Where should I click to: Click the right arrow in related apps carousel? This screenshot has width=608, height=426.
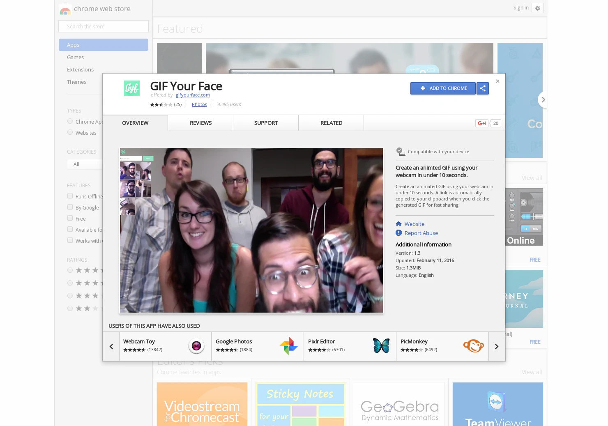coord(496,346)
